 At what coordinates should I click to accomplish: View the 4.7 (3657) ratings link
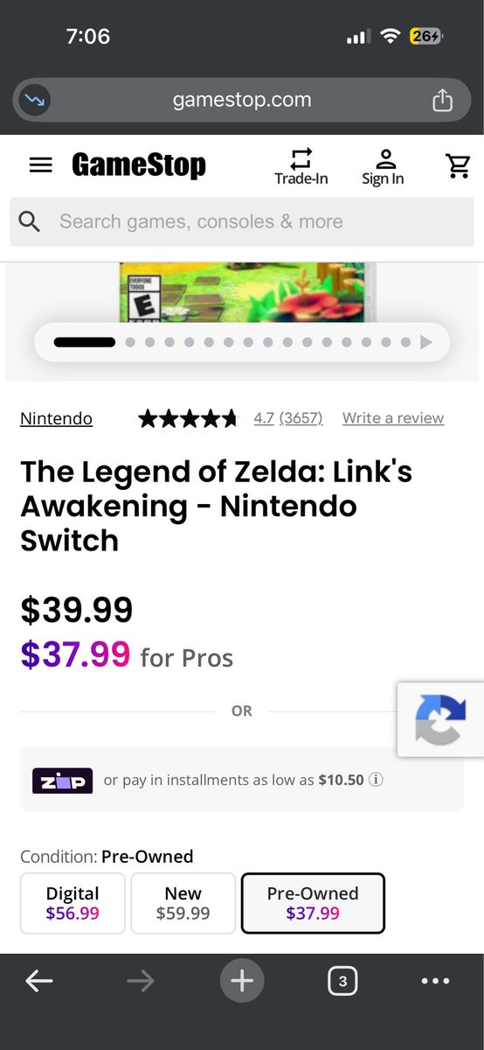288,418
